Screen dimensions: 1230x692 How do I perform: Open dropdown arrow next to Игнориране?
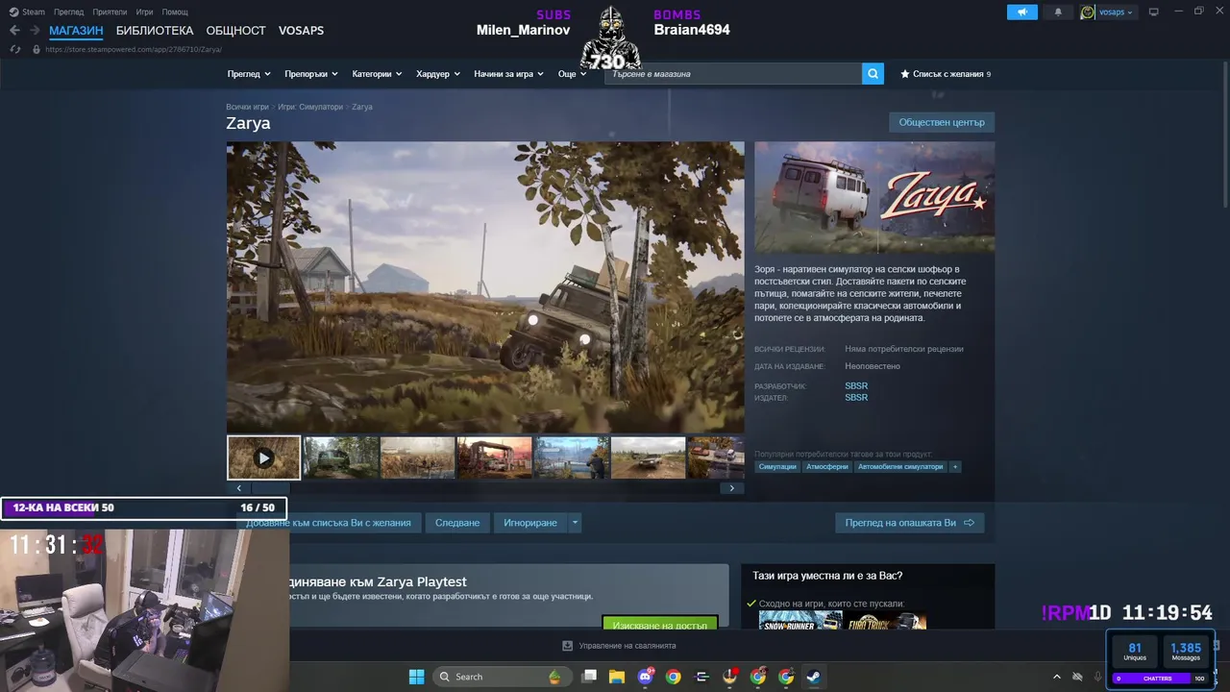575,523
